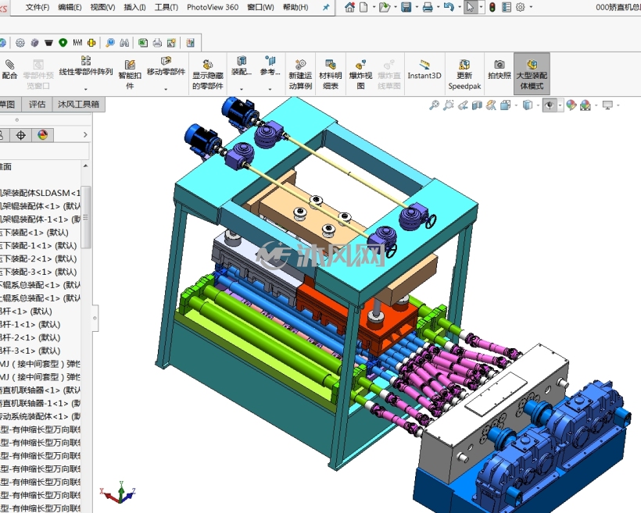Toggle the Hide/Show Items eye button
This screenshot has width=641, height=513.
(550, 105)
